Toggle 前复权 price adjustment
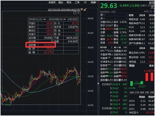 (x=52, y=3)
